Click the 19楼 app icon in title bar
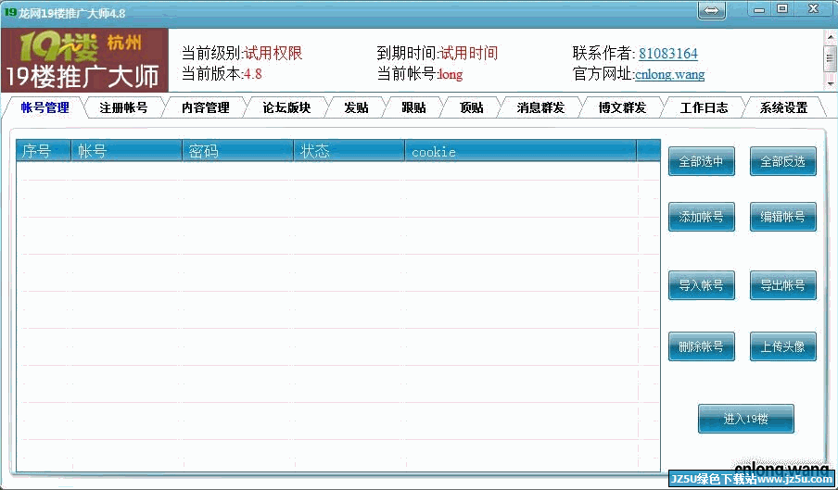 pos(9,12)
